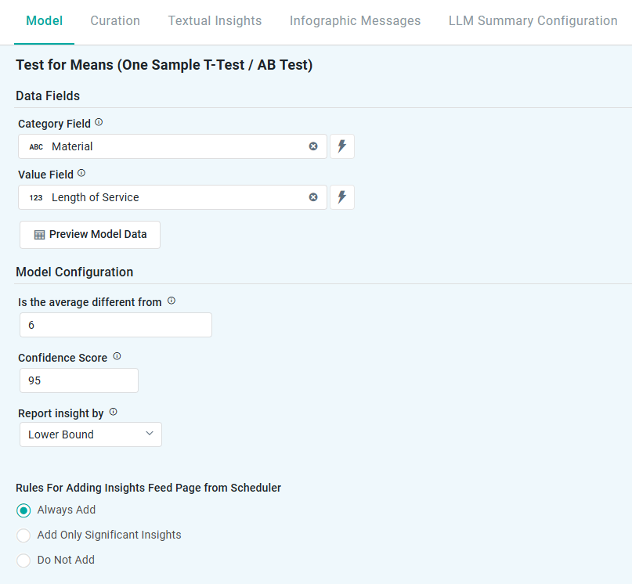This screenshot has height=584, width=632.
Task: Click lightning bolt button beside Material field
Action: 342,146
